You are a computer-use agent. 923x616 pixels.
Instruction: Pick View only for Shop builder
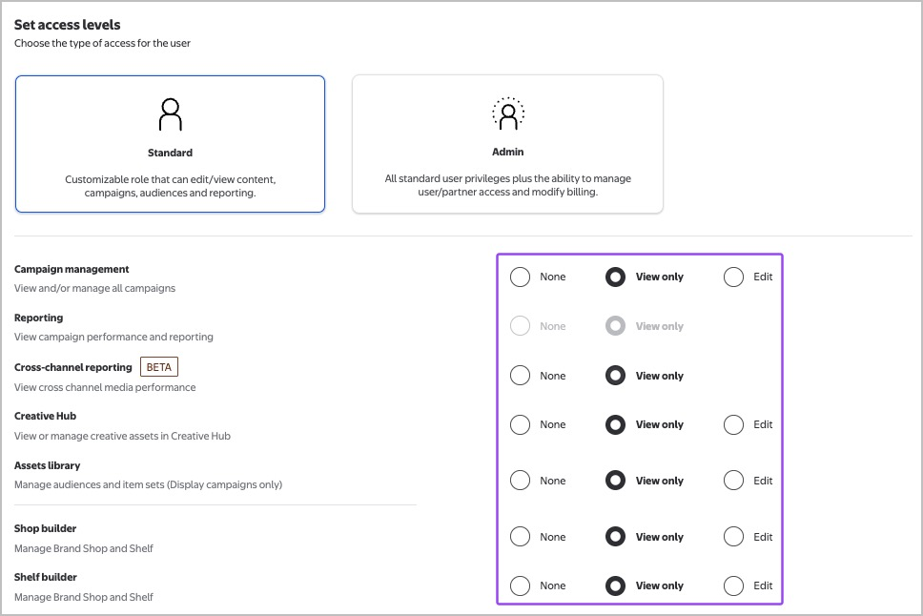point(615,537)
